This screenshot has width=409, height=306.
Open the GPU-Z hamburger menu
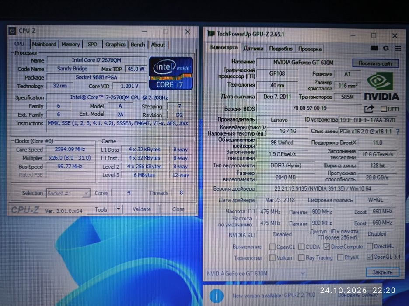tap(398, 48)
